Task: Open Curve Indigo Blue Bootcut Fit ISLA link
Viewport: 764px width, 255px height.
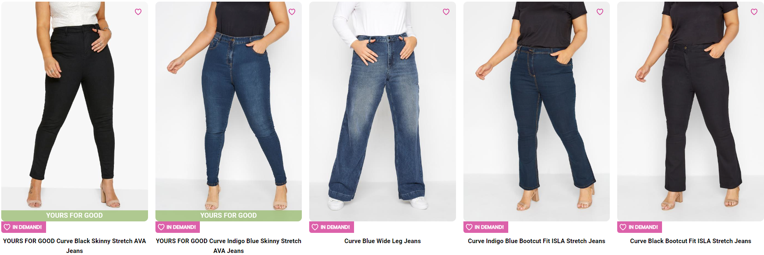Action: tap(537, 241)
